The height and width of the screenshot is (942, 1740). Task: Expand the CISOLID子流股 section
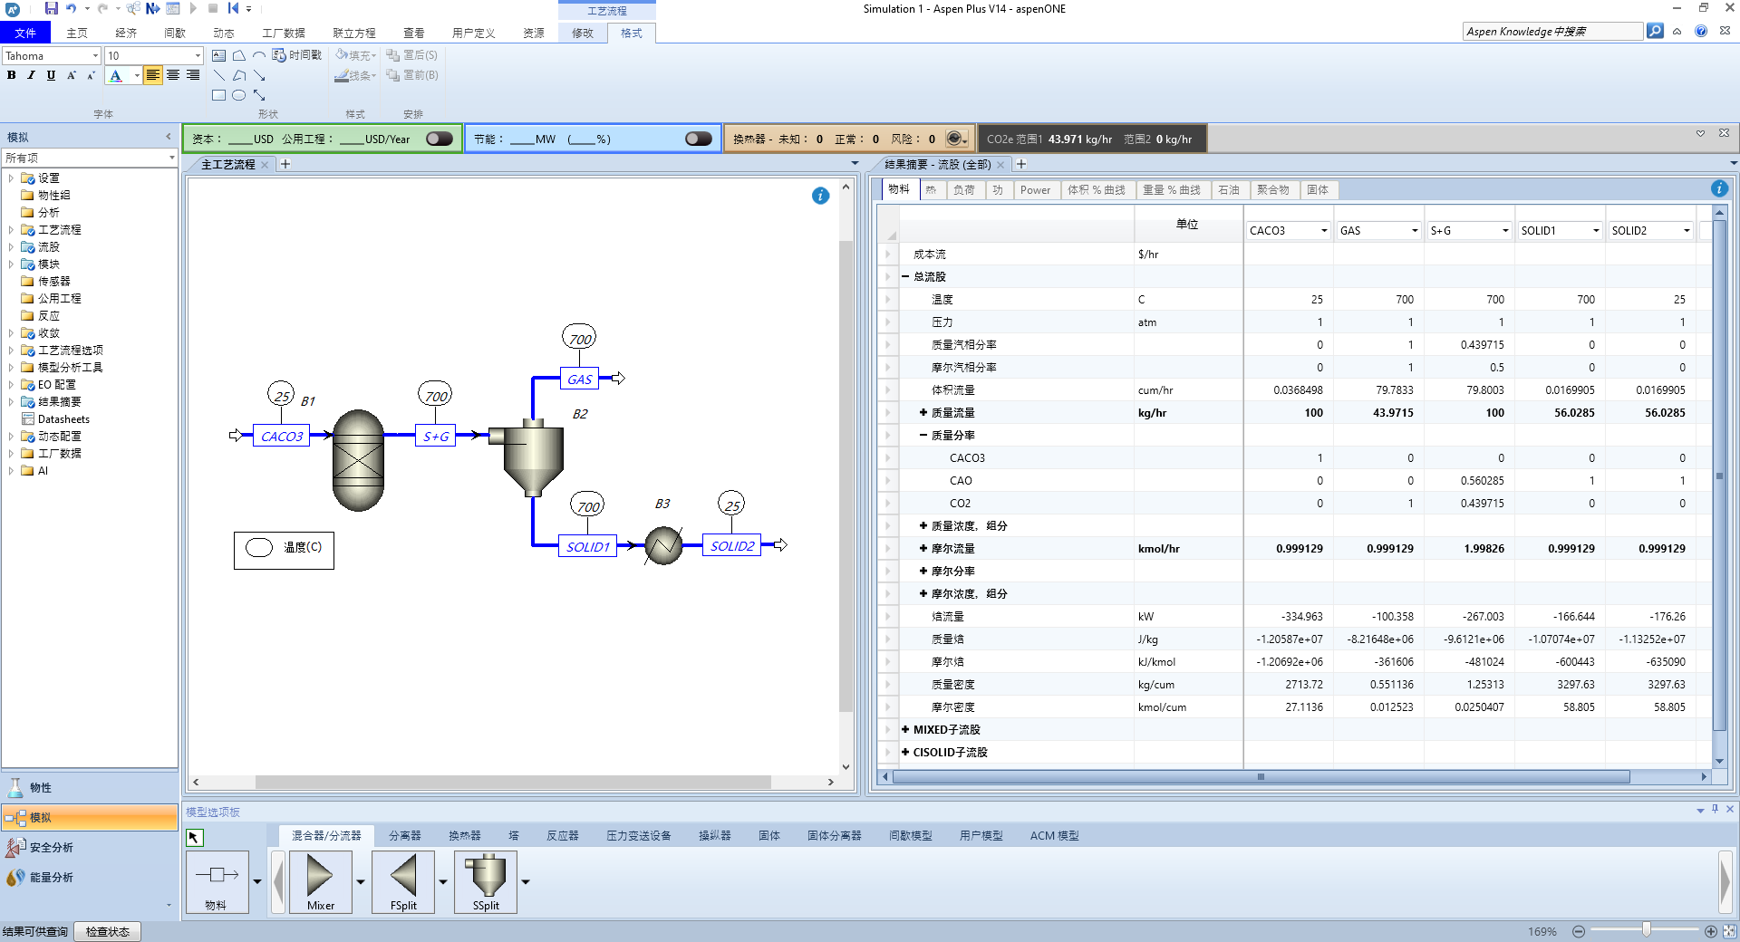click(905, 752)
